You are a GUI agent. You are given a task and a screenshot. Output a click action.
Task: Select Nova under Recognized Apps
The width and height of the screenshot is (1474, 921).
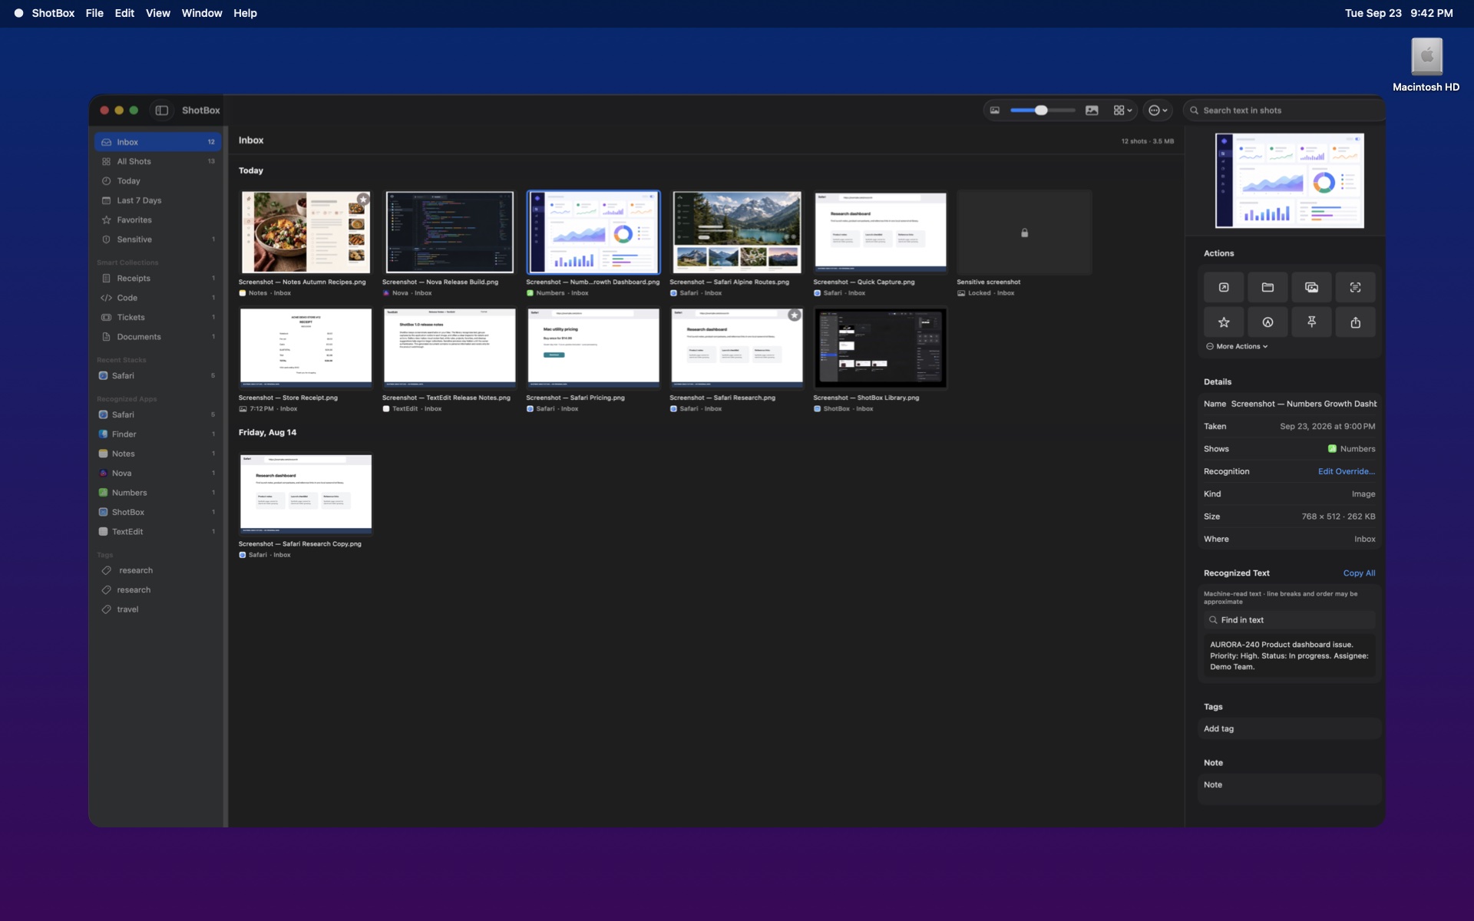coord(157,474)
